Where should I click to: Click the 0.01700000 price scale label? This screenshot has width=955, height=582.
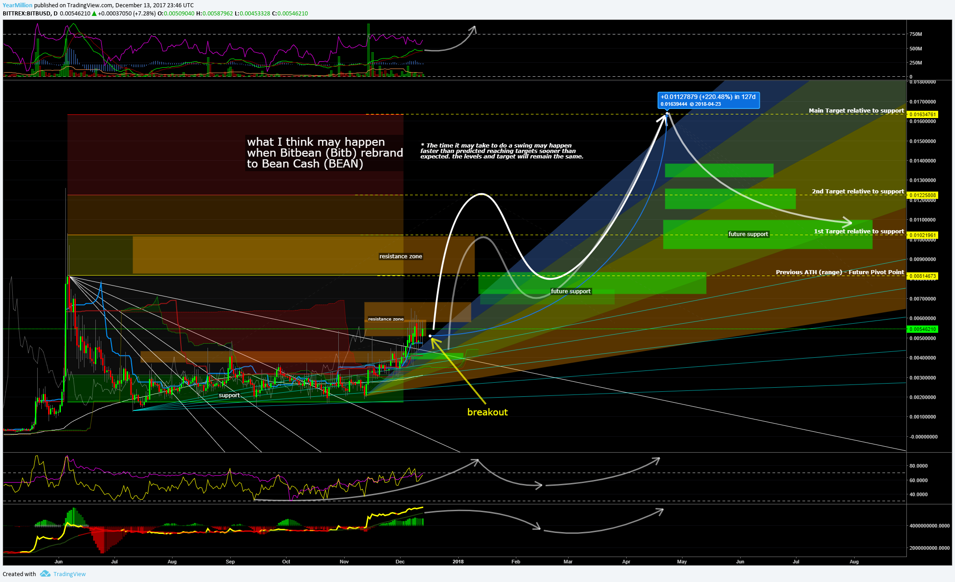tap(922, 102)
